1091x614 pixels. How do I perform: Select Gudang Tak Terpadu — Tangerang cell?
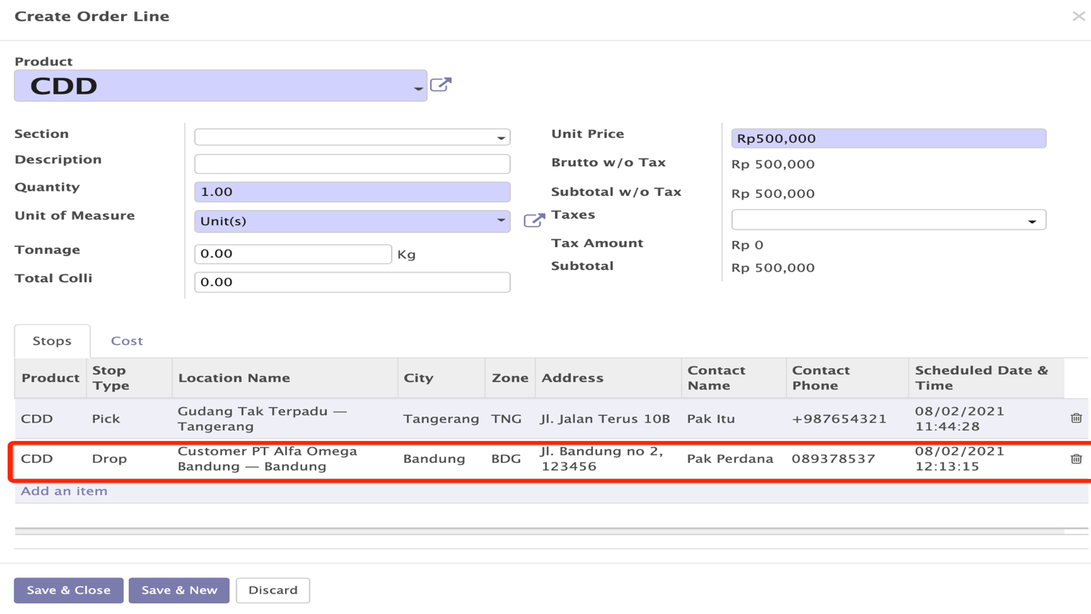point(284,419)
